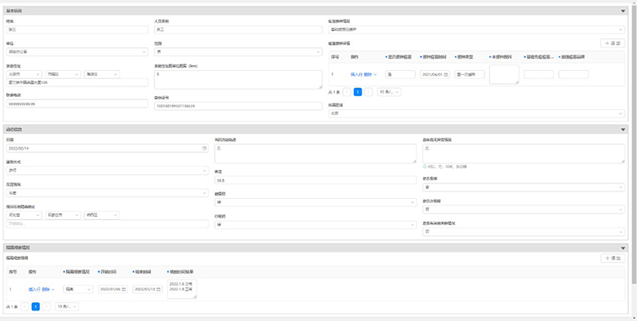Viewport: 637px width, 321px height.
Task: Open the 行程码 dropdown
Action: [x=316, y=225]
